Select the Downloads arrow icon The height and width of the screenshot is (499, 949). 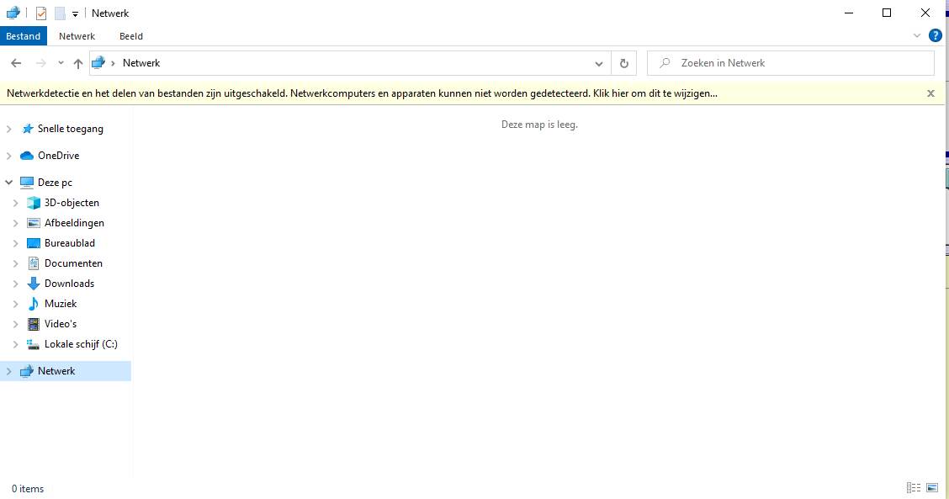34,284
